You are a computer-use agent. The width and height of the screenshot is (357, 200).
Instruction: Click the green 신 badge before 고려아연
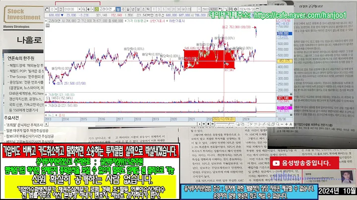(96, 9)
